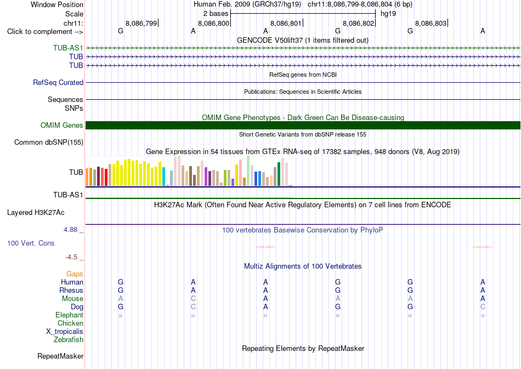Open the RepeatMasker track label
Screen dimensions: 521x369
click(x=60, y=356)
